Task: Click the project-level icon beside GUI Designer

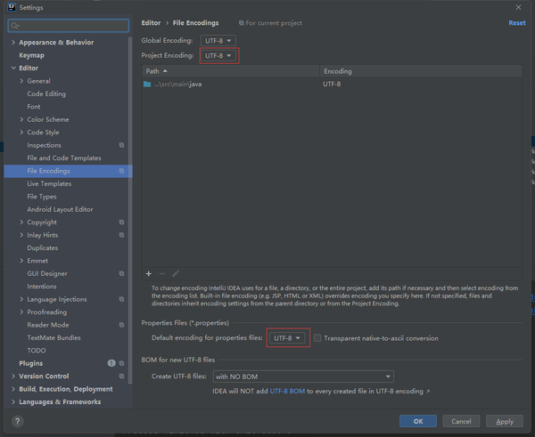Action: 121,273
